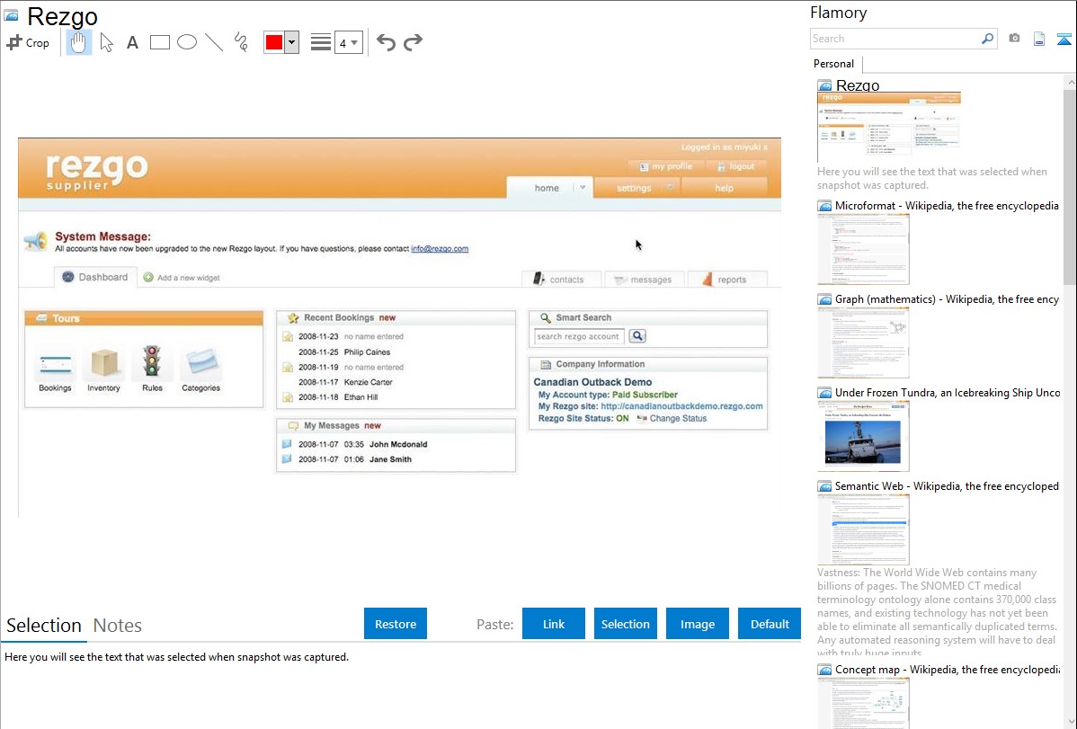Click the Restore button
The image size is (1077, 729).
pos(396,624)
